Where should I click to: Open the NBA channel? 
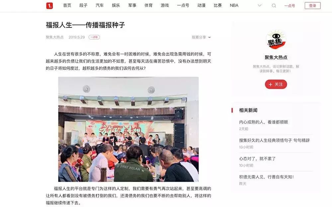click(x=234, y=6)
